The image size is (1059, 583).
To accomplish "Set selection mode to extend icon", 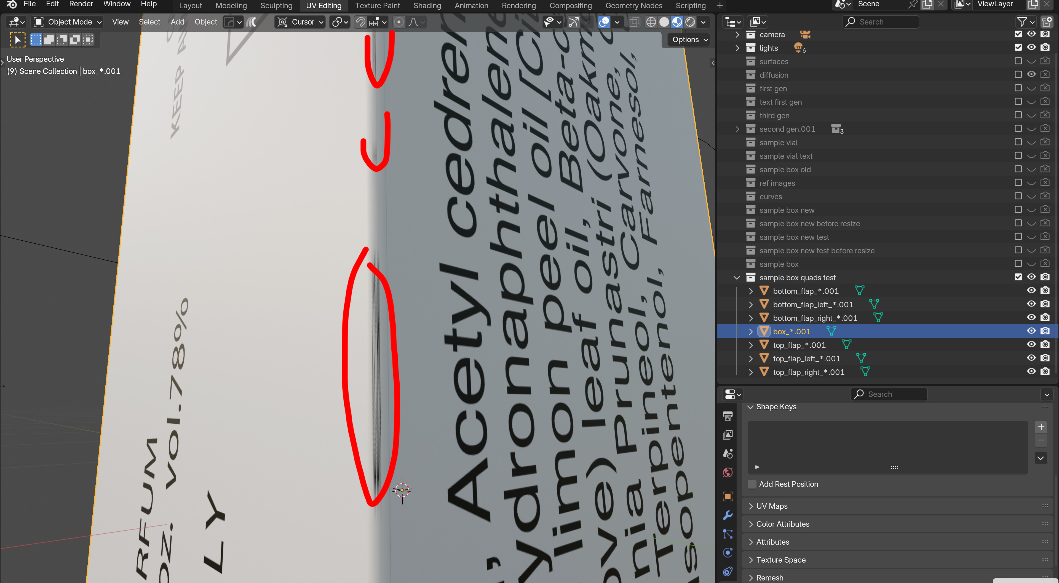I will (49, 40).
